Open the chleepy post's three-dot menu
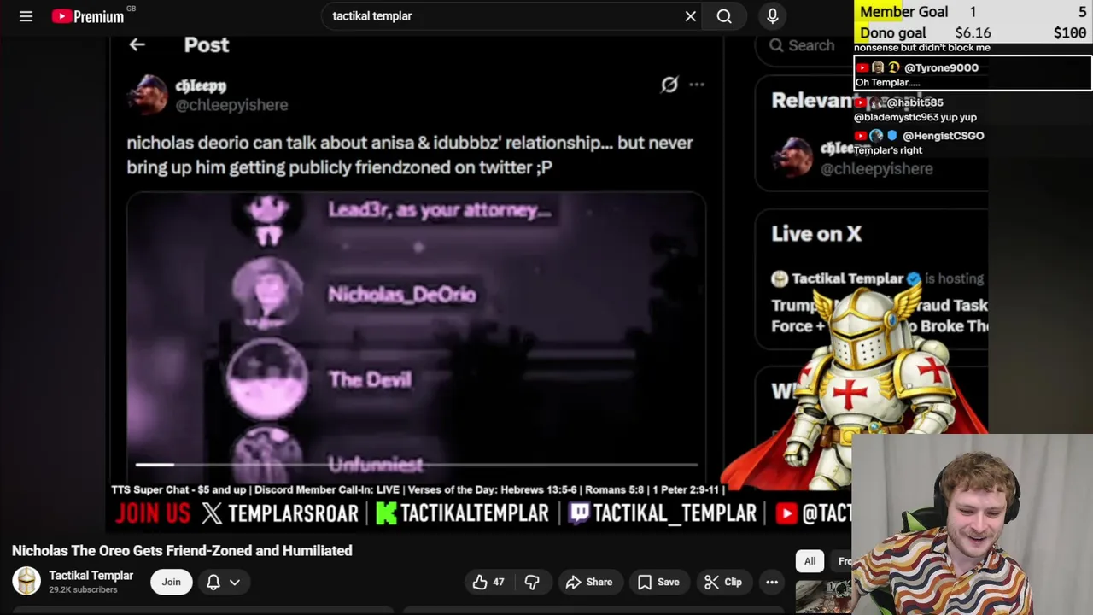The height and width of the screenshot is (615, 1093). (697, 85)
